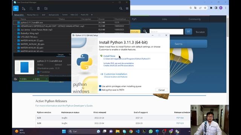Viewport: 241px width, 135px height.
Task: Open Chrome side panel icon
Action: click(x=216, y=8)
